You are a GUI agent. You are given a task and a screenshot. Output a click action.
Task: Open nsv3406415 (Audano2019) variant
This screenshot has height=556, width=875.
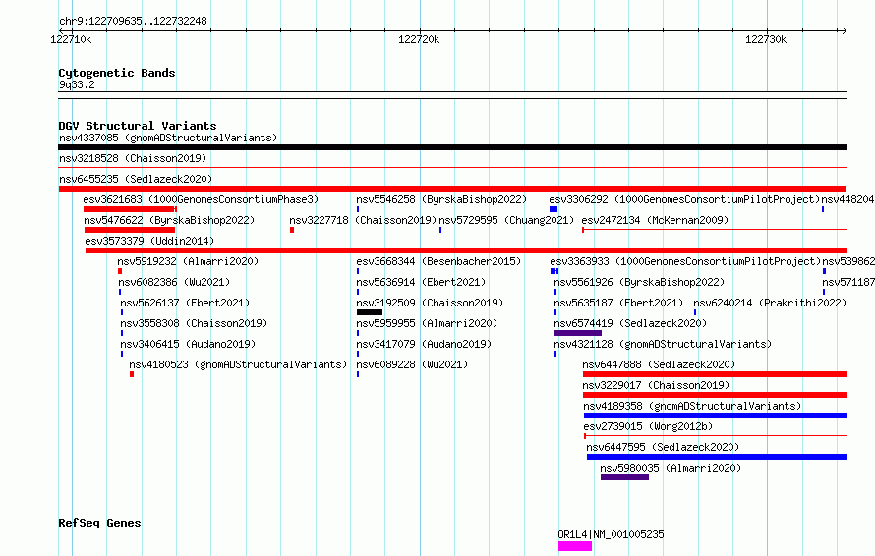(x=188, y=344)
